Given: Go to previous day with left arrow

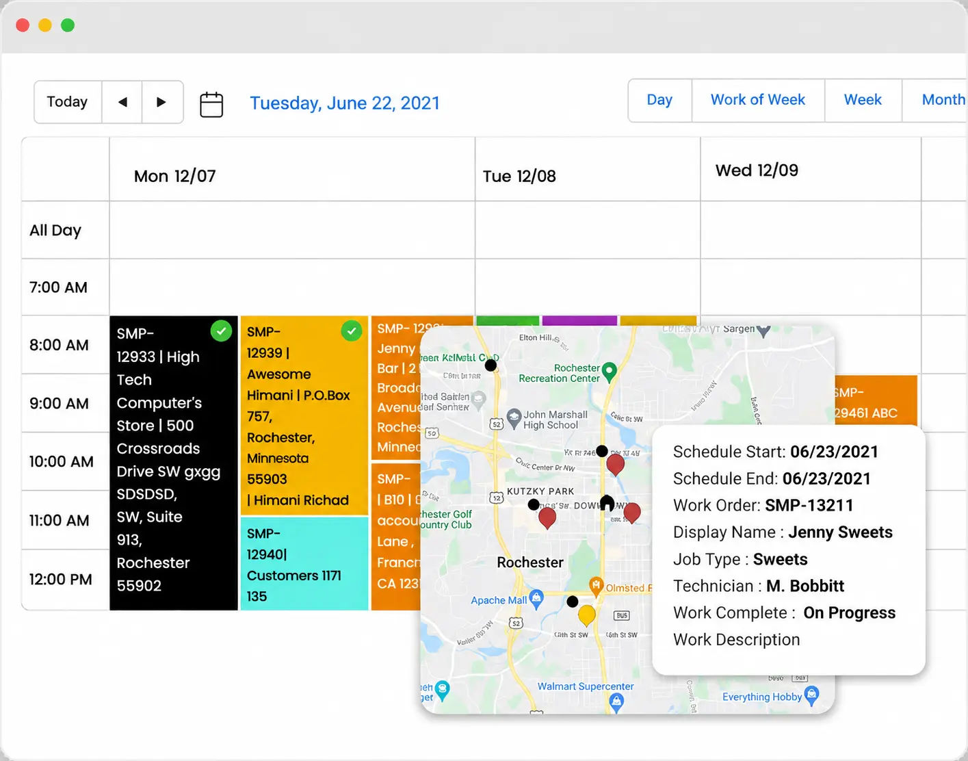Looking at the screenshot, I should click(122, 102).
